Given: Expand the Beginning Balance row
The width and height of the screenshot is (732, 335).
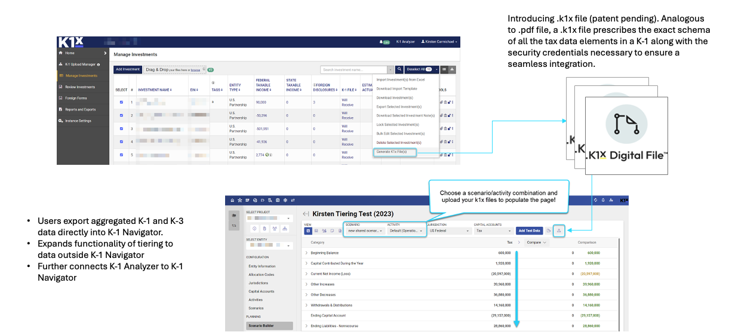Looking at the screenshot, I should click(306, 253).
